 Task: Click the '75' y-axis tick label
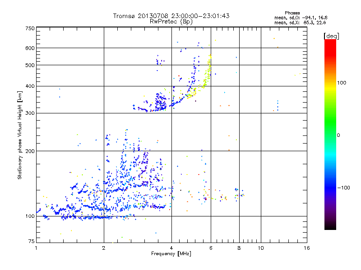tap(32, 241)
